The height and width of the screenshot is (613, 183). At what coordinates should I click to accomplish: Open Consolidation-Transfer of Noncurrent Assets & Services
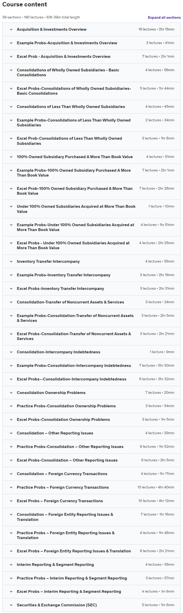tap(91, 302)
